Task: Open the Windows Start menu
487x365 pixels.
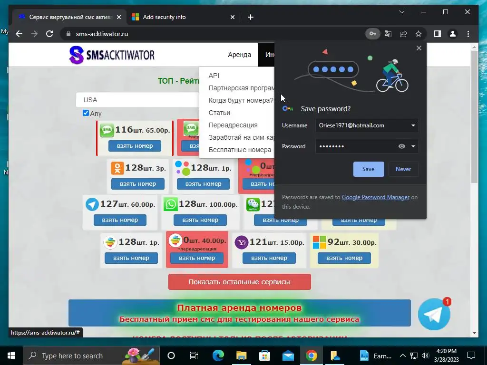Action: point(11,355)
